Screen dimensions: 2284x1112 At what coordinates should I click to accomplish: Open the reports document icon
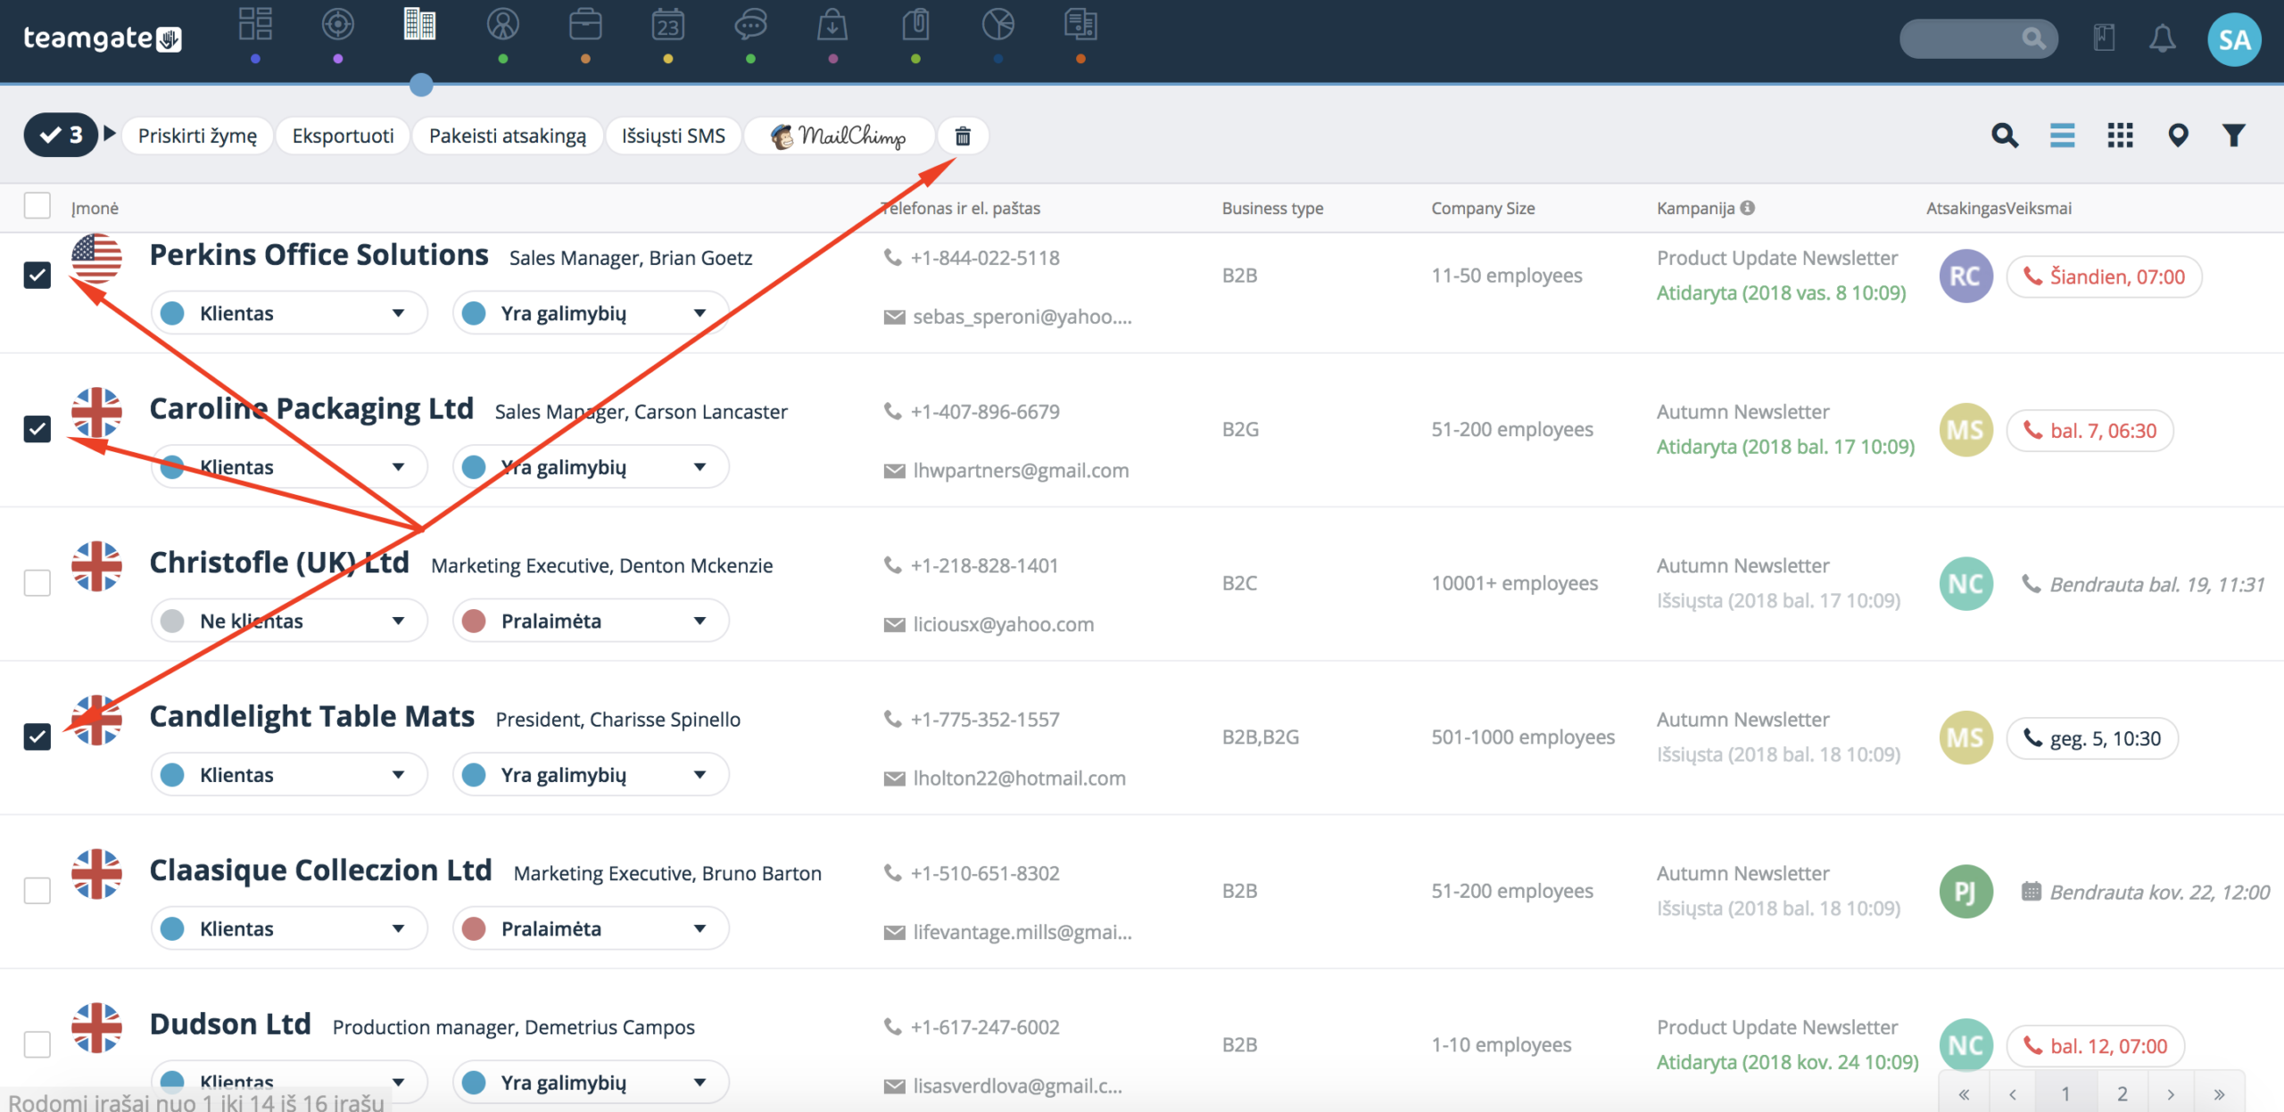click(1080, 25)
